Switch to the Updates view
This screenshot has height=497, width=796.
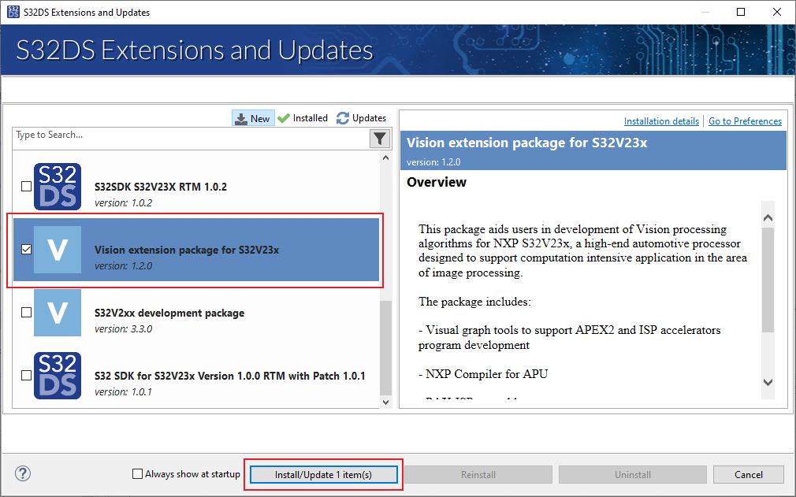[x=367, y=117]
